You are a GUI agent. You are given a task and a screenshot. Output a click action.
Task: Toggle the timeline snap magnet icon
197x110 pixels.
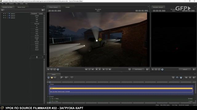coord(177,78)
